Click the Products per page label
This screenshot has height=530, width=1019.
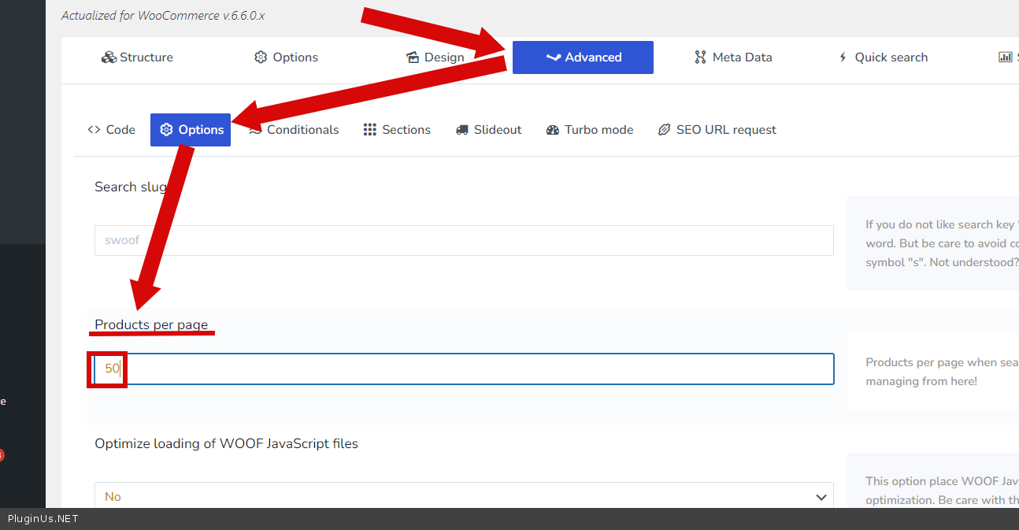point(151,324)
